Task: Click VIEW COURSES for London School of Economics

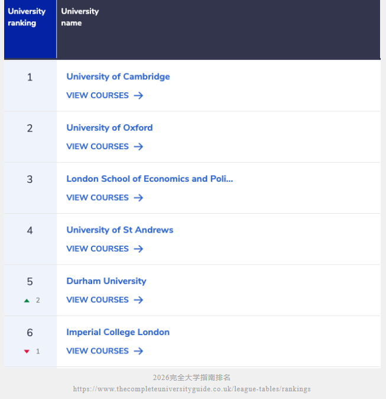Action: coord(98,198)
